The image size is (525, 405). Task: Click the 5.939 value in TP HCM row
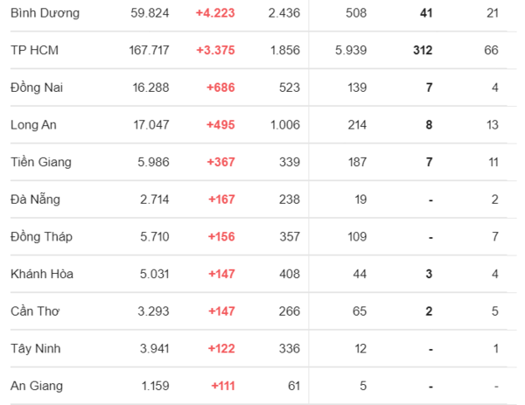click(351, 50)
